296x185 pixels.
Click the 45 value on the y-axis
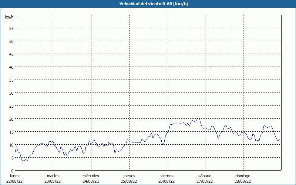pos(11,54)
